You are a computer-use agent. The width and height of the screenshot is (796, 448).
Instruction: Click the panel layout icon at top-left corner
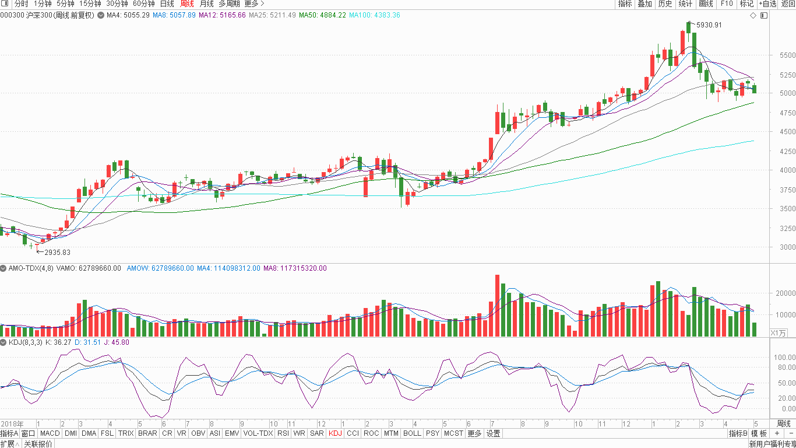5,3
